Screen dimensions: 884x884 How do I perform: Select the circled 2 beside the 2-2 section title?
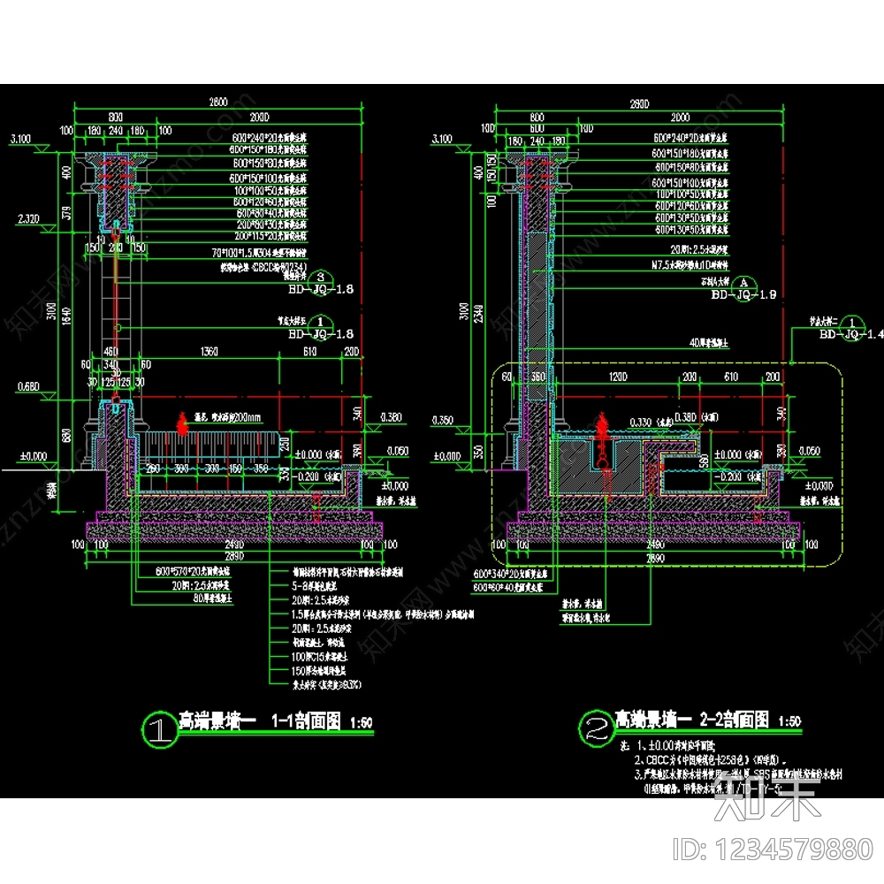597,728
